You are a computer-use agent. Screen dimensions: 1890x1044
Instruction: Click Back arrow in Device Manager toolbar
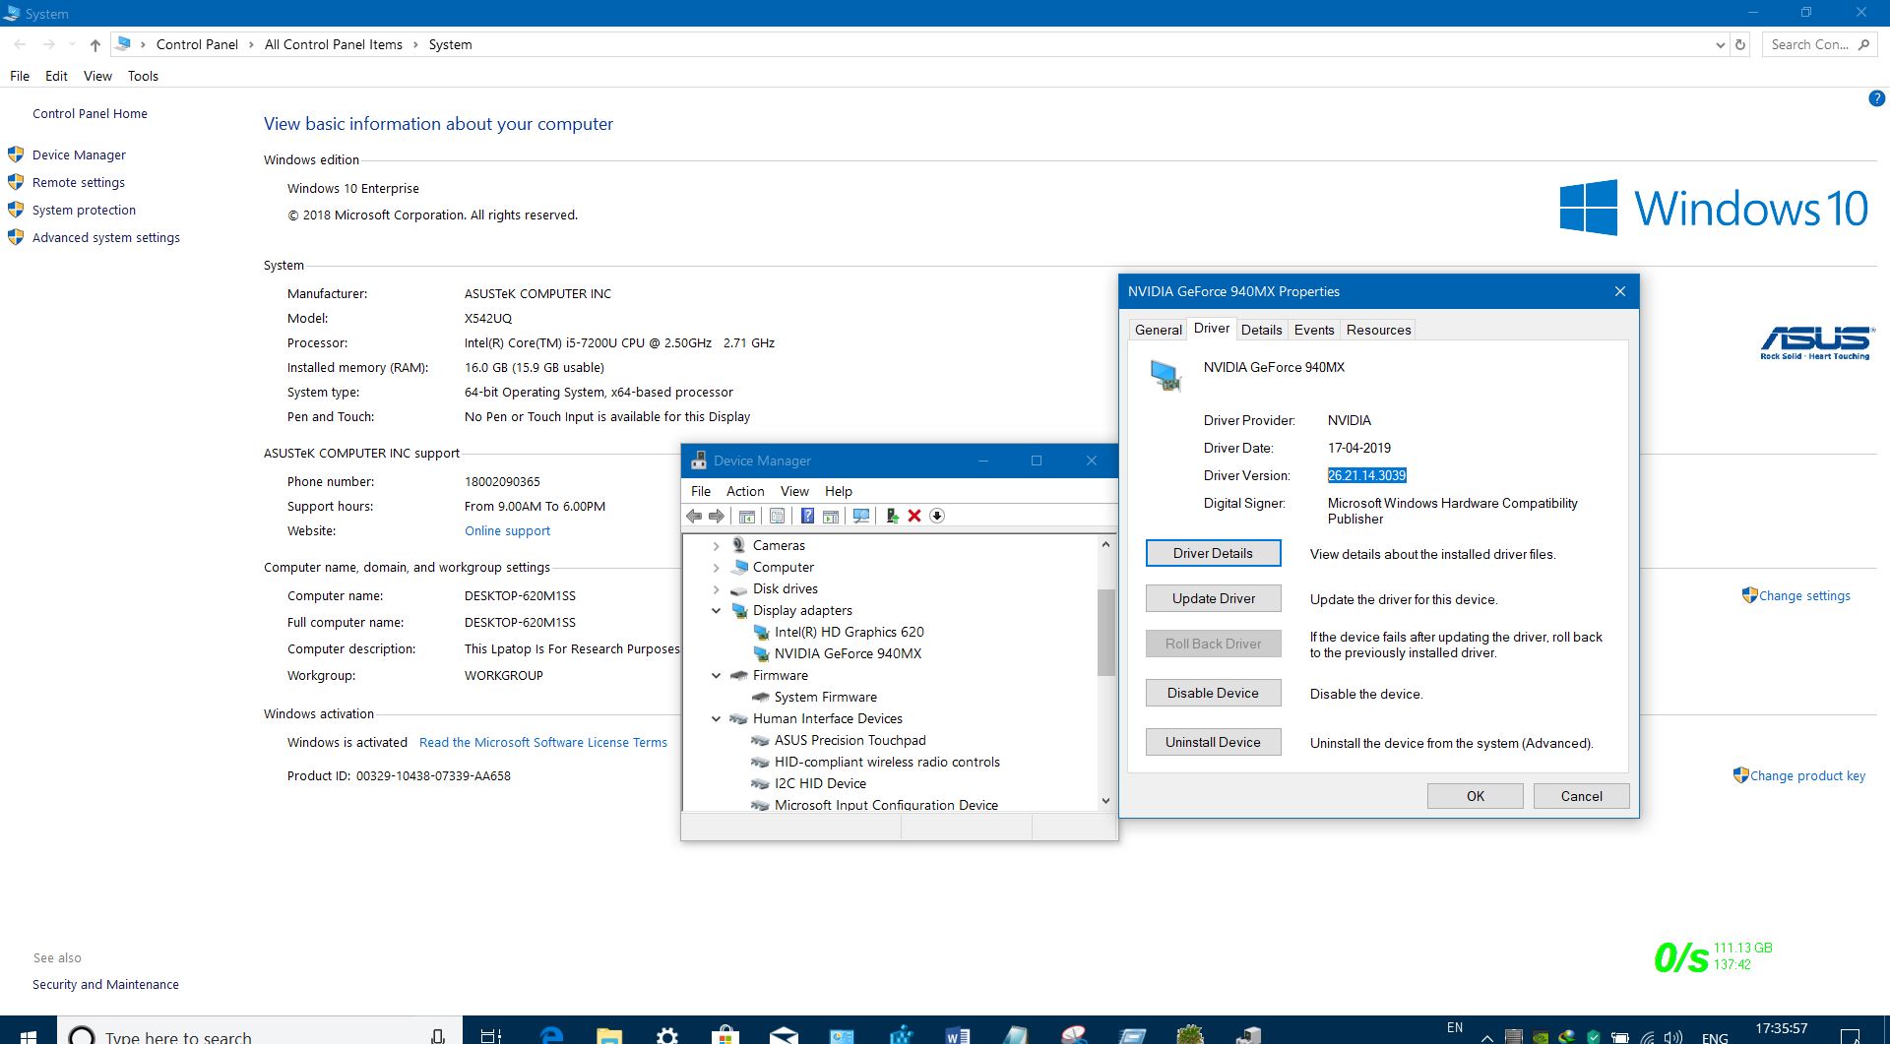(694, 516)
